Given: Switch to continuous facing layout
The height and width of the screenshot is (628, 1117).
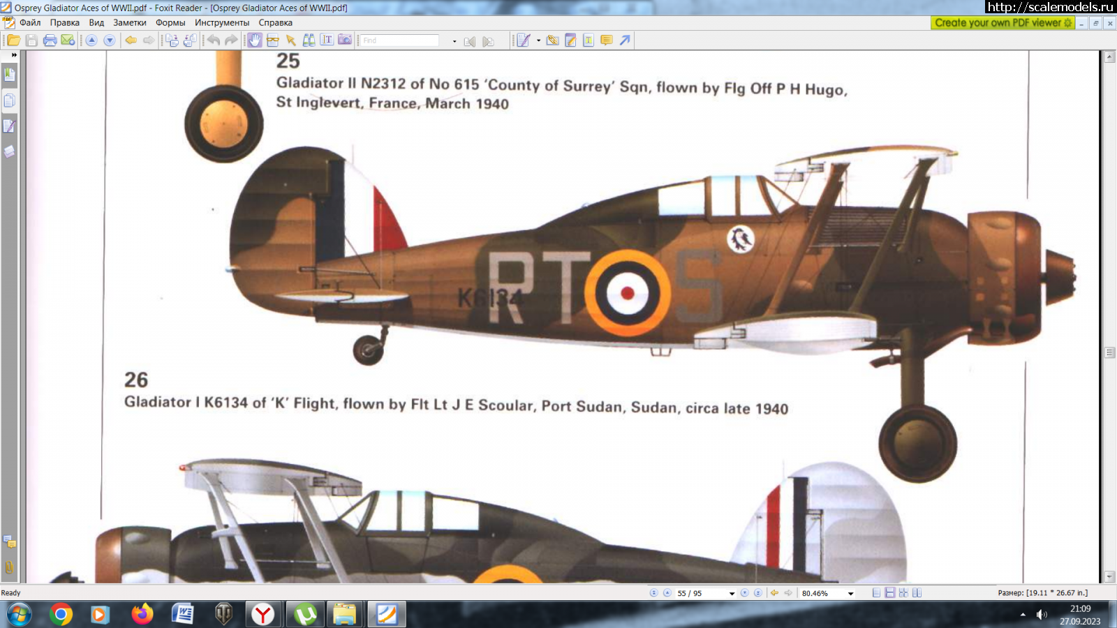Looking at the screenshot, I should 903,593.
